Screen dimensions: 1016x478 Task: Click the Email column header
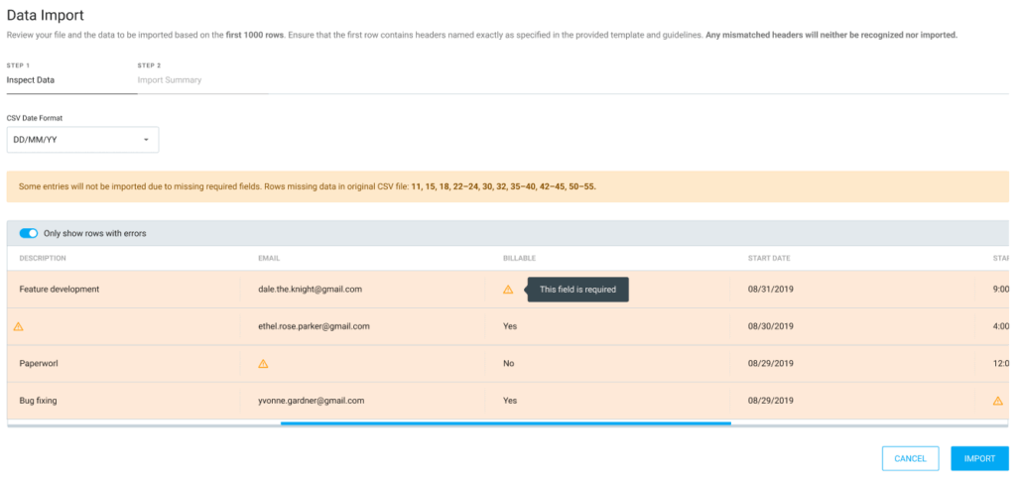pos(269,259)
